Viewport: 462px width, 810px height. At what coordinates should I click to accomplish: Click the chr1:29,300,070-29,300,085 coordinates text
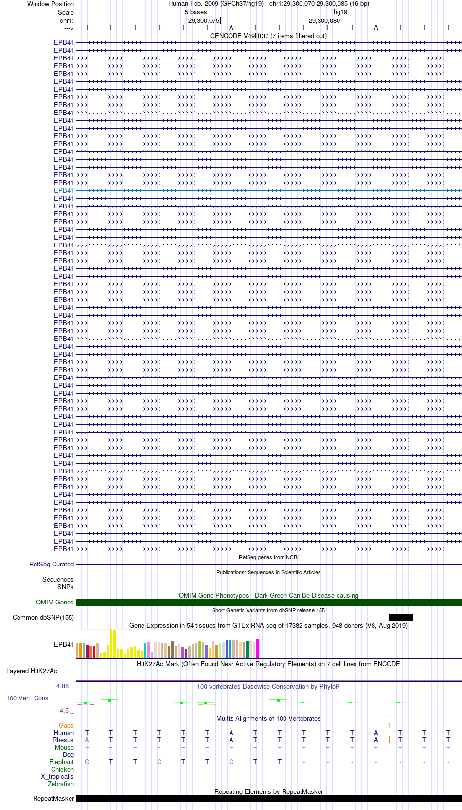tap(319, 3)
